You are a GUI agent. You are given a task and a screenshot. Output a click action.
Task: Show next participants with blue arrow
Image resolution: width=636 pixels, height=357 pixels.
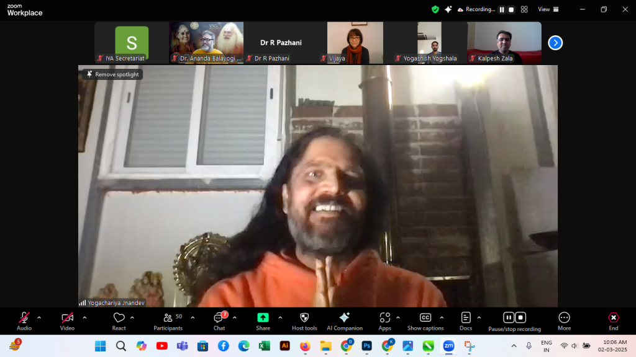pyautogui.click(x=555, y=43)
